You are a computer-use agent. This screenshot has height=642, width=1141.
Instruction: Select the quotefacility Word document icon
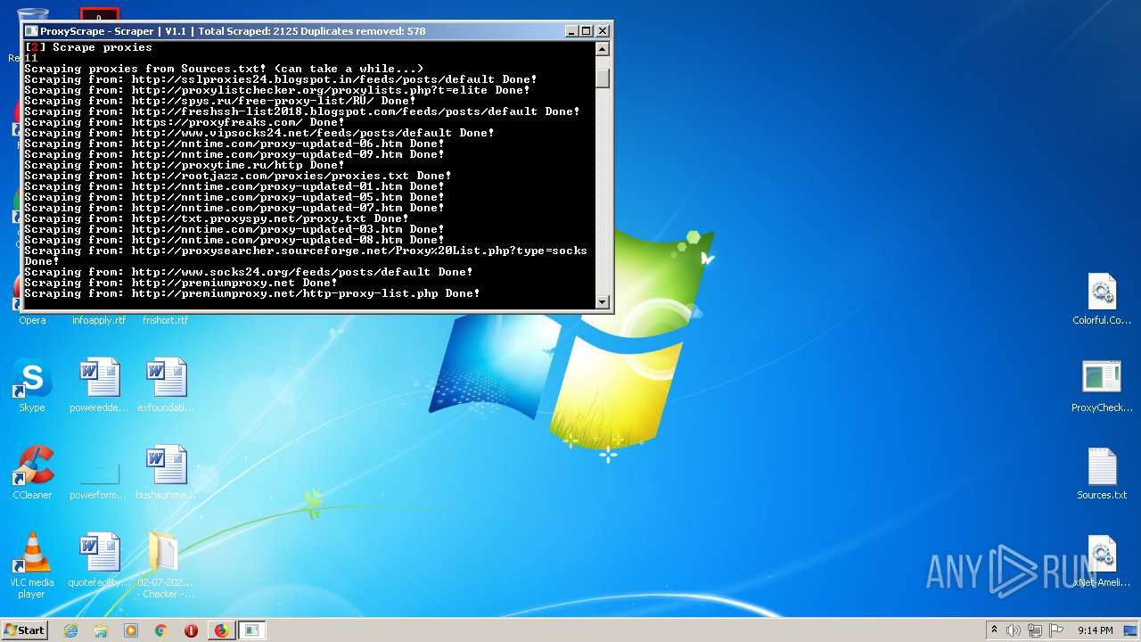pos(99,560)
